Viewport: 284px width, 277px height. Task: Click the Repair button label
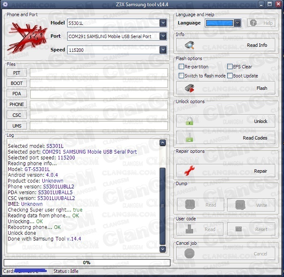[x=261, y=171]
